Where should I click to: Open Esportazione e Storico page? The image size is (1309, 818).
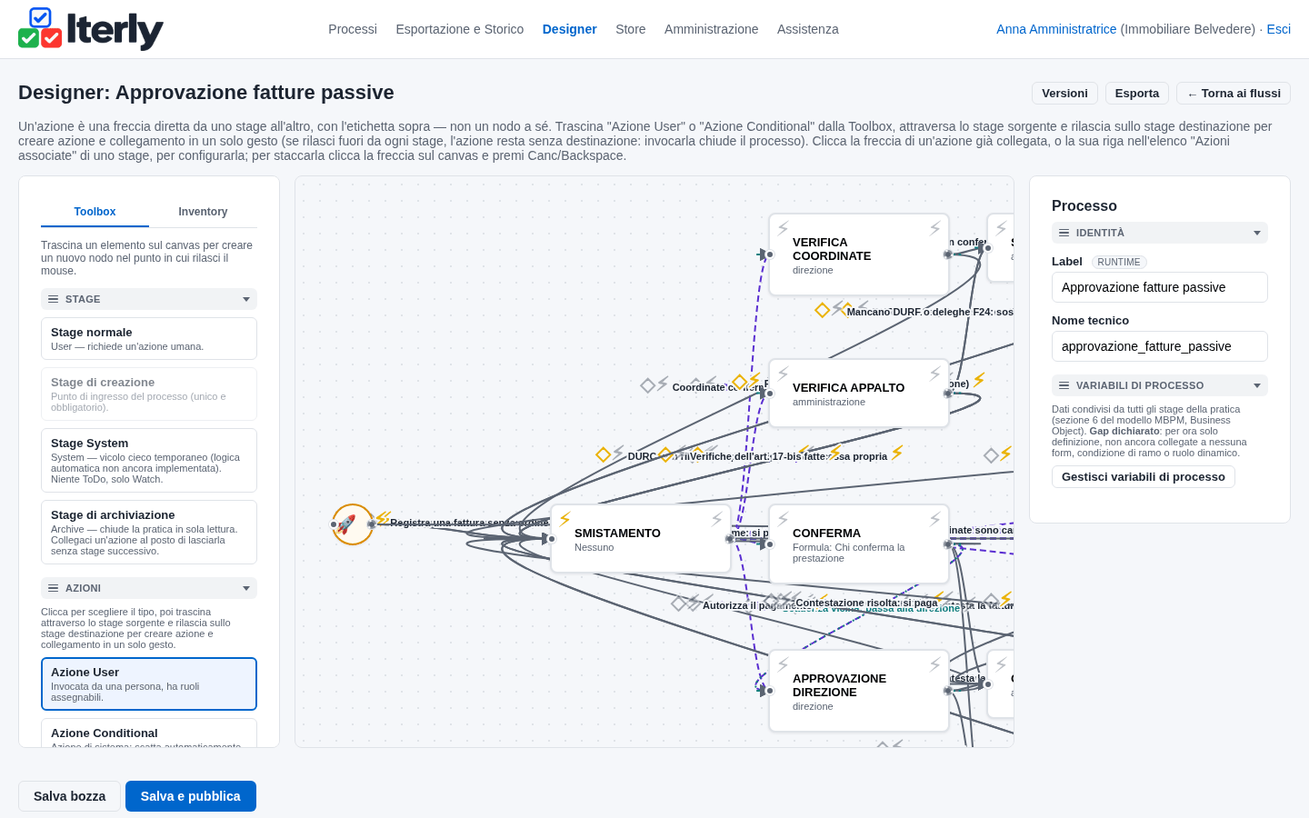coord(460,29)
